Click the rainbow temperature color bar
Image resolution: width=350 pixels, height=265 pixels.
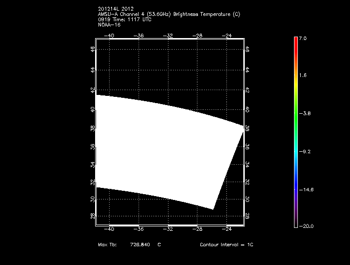point(295,131)
